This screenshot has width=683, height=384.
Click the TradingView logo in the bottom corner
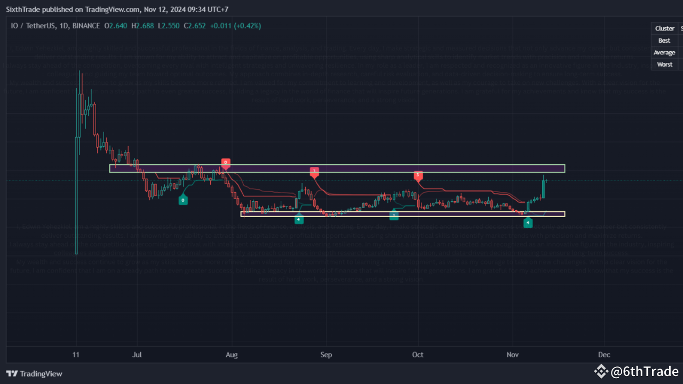34,373
